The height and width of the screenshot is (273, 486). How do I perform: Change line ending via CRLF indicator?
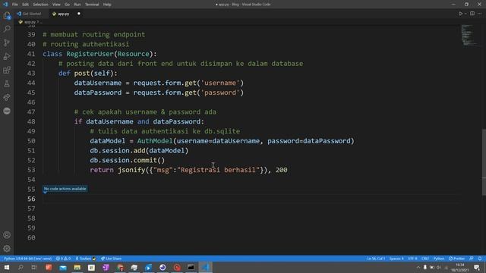click(425, 259)
